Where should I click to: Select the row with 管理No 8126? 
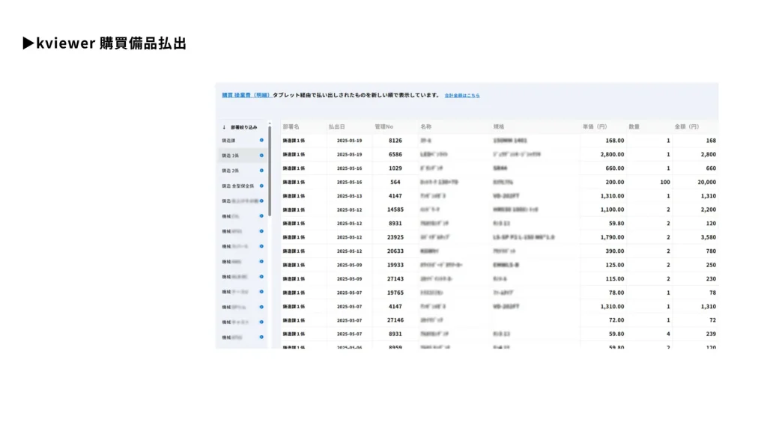point(395,141)
